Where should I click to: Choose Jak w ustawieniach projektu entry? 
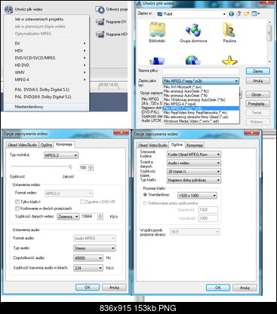click(x=47, y=19)
